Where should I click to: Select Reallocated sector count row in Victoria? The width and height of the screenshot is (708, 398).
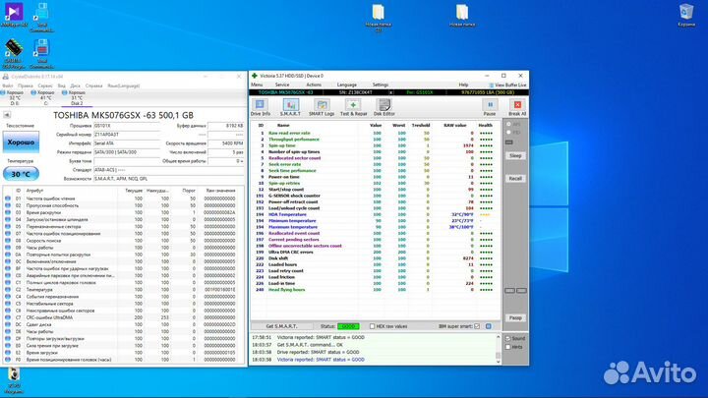tap(375, 158)
